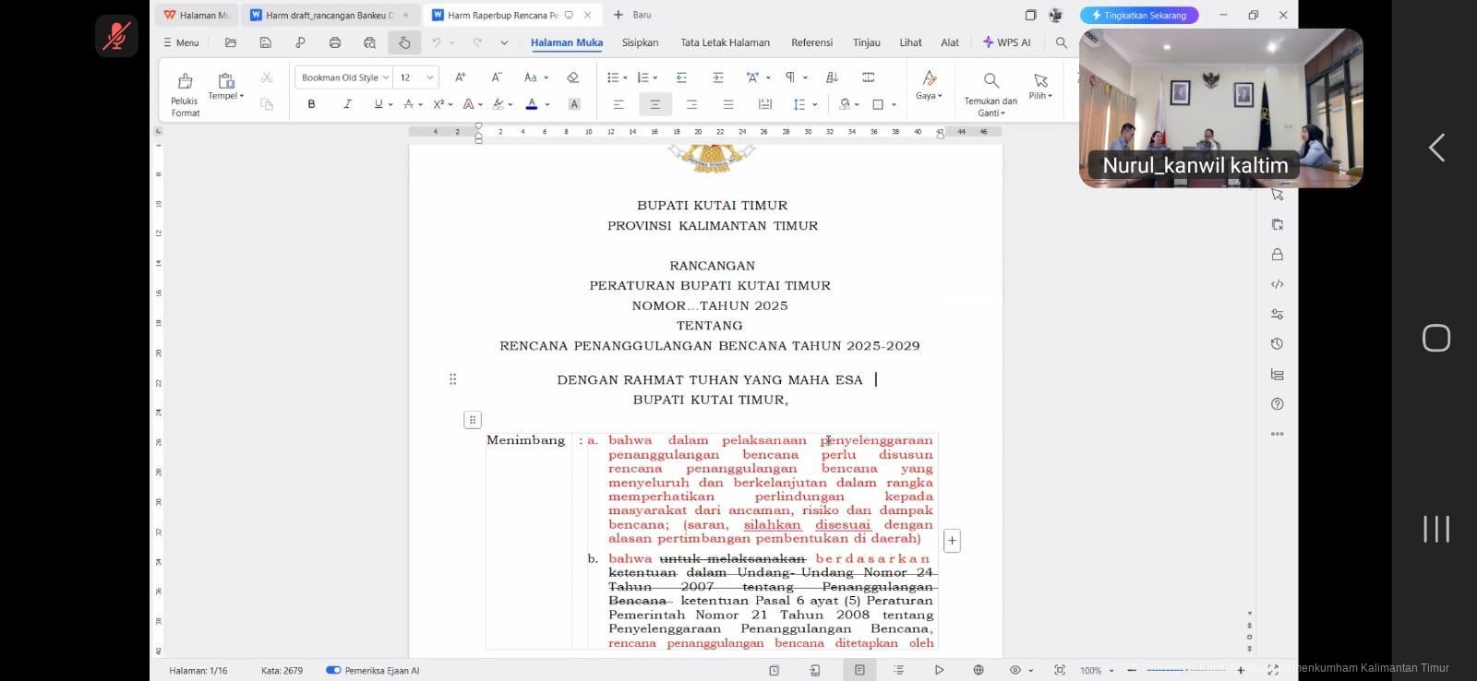Click the sort text icon

coord(832,78)
